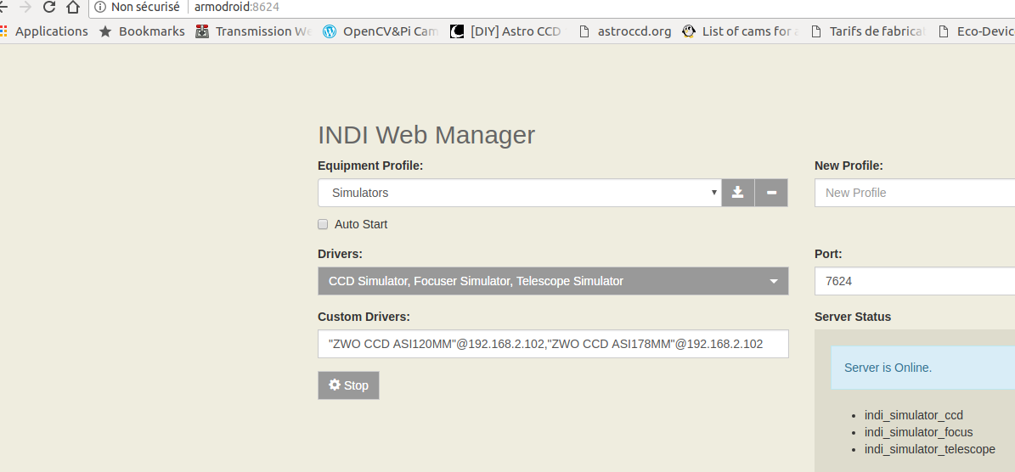This screenshot has height=472, width=1015.
Task: Click the site info icon beside Non sécurisé
Action: tap(100, 8)
